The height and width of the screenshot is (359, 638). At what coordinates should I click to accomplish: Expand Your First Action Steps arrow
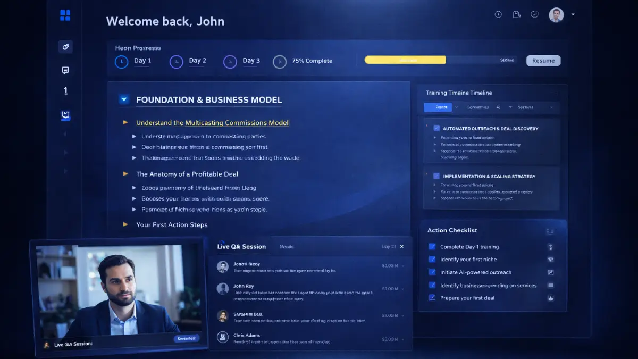click(x=125, y=225)
